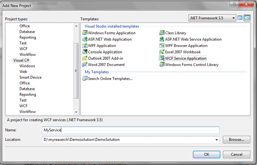The height and width of the screenshot is (165, 257).
Task: Click the Windows Forms Control Library icon
Action: pos(162,64)
